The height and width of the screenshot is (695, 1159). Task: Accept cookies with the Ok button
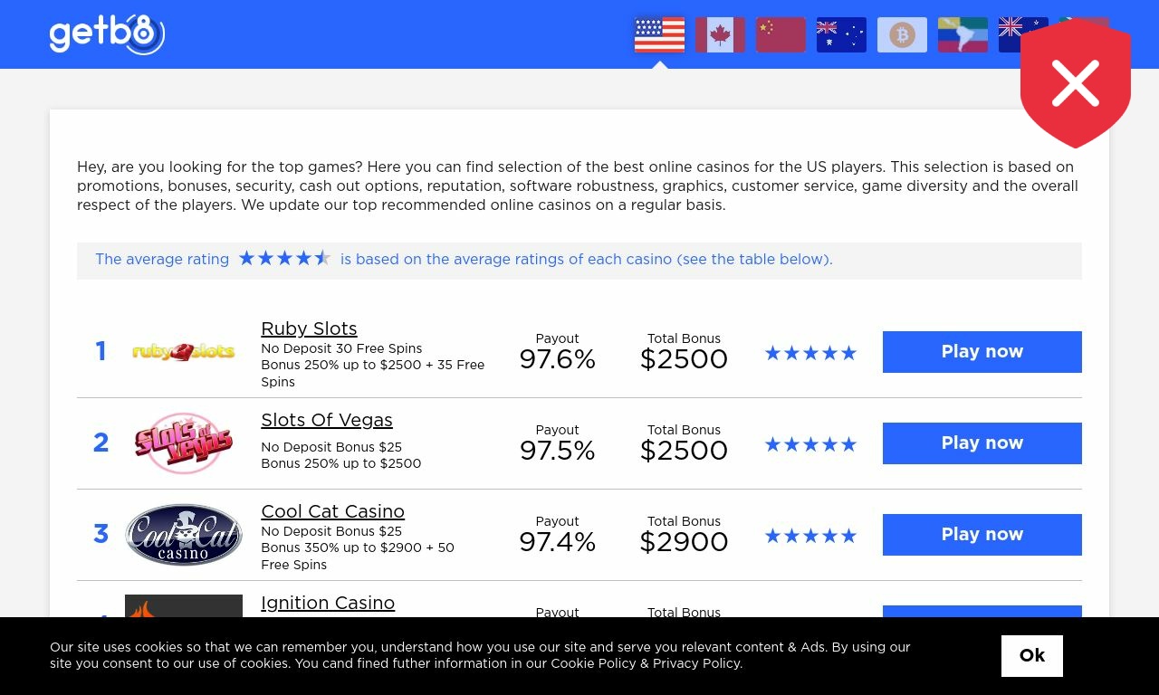point(1032,655)
